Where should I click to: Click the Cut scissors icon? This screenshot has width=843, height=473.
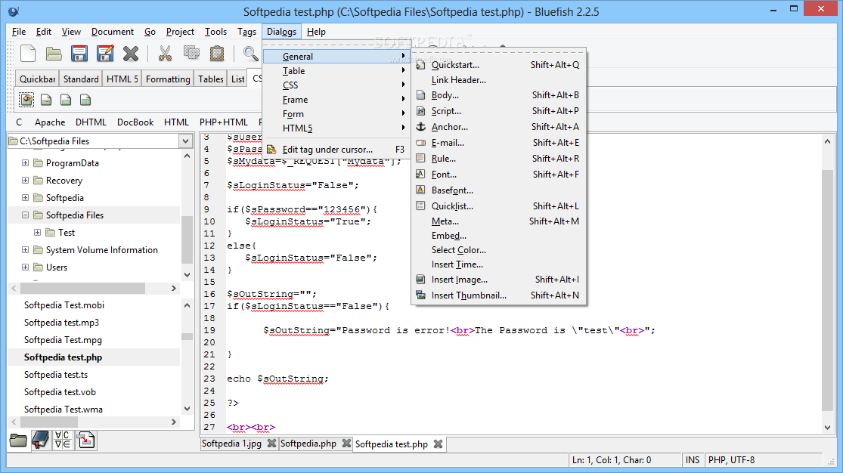point(165,54)
